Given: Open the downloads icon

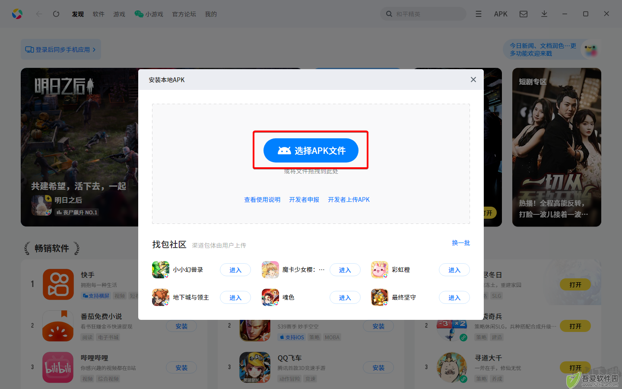Looking at the screenshot, I should pyautogui.click(x=544, y=14).
